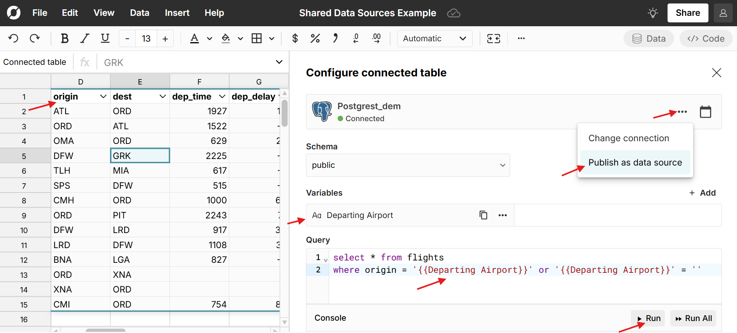Toggle the light bulb theme icon
The image size is (737, 333).
tap(652, 13)
